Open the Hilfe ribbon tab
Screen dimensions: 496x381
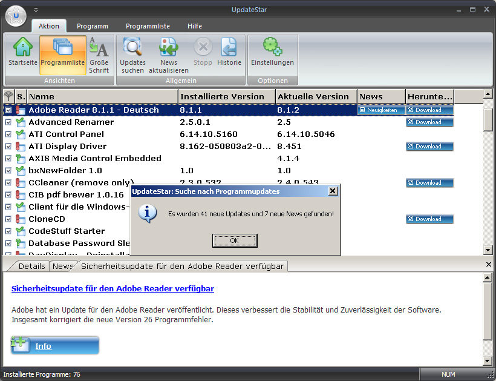click(x=195, y=26)
